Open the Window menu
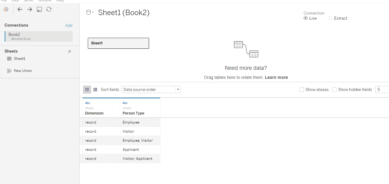This screenshot has width=389, height=184. 45,1
